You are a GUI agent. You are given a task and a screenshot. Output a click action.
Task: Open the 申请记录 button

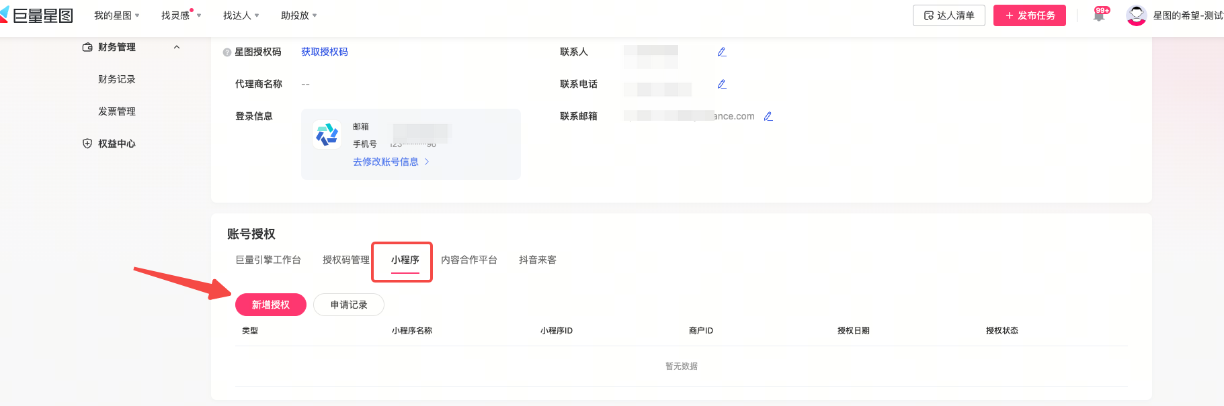tap(349, 305)
